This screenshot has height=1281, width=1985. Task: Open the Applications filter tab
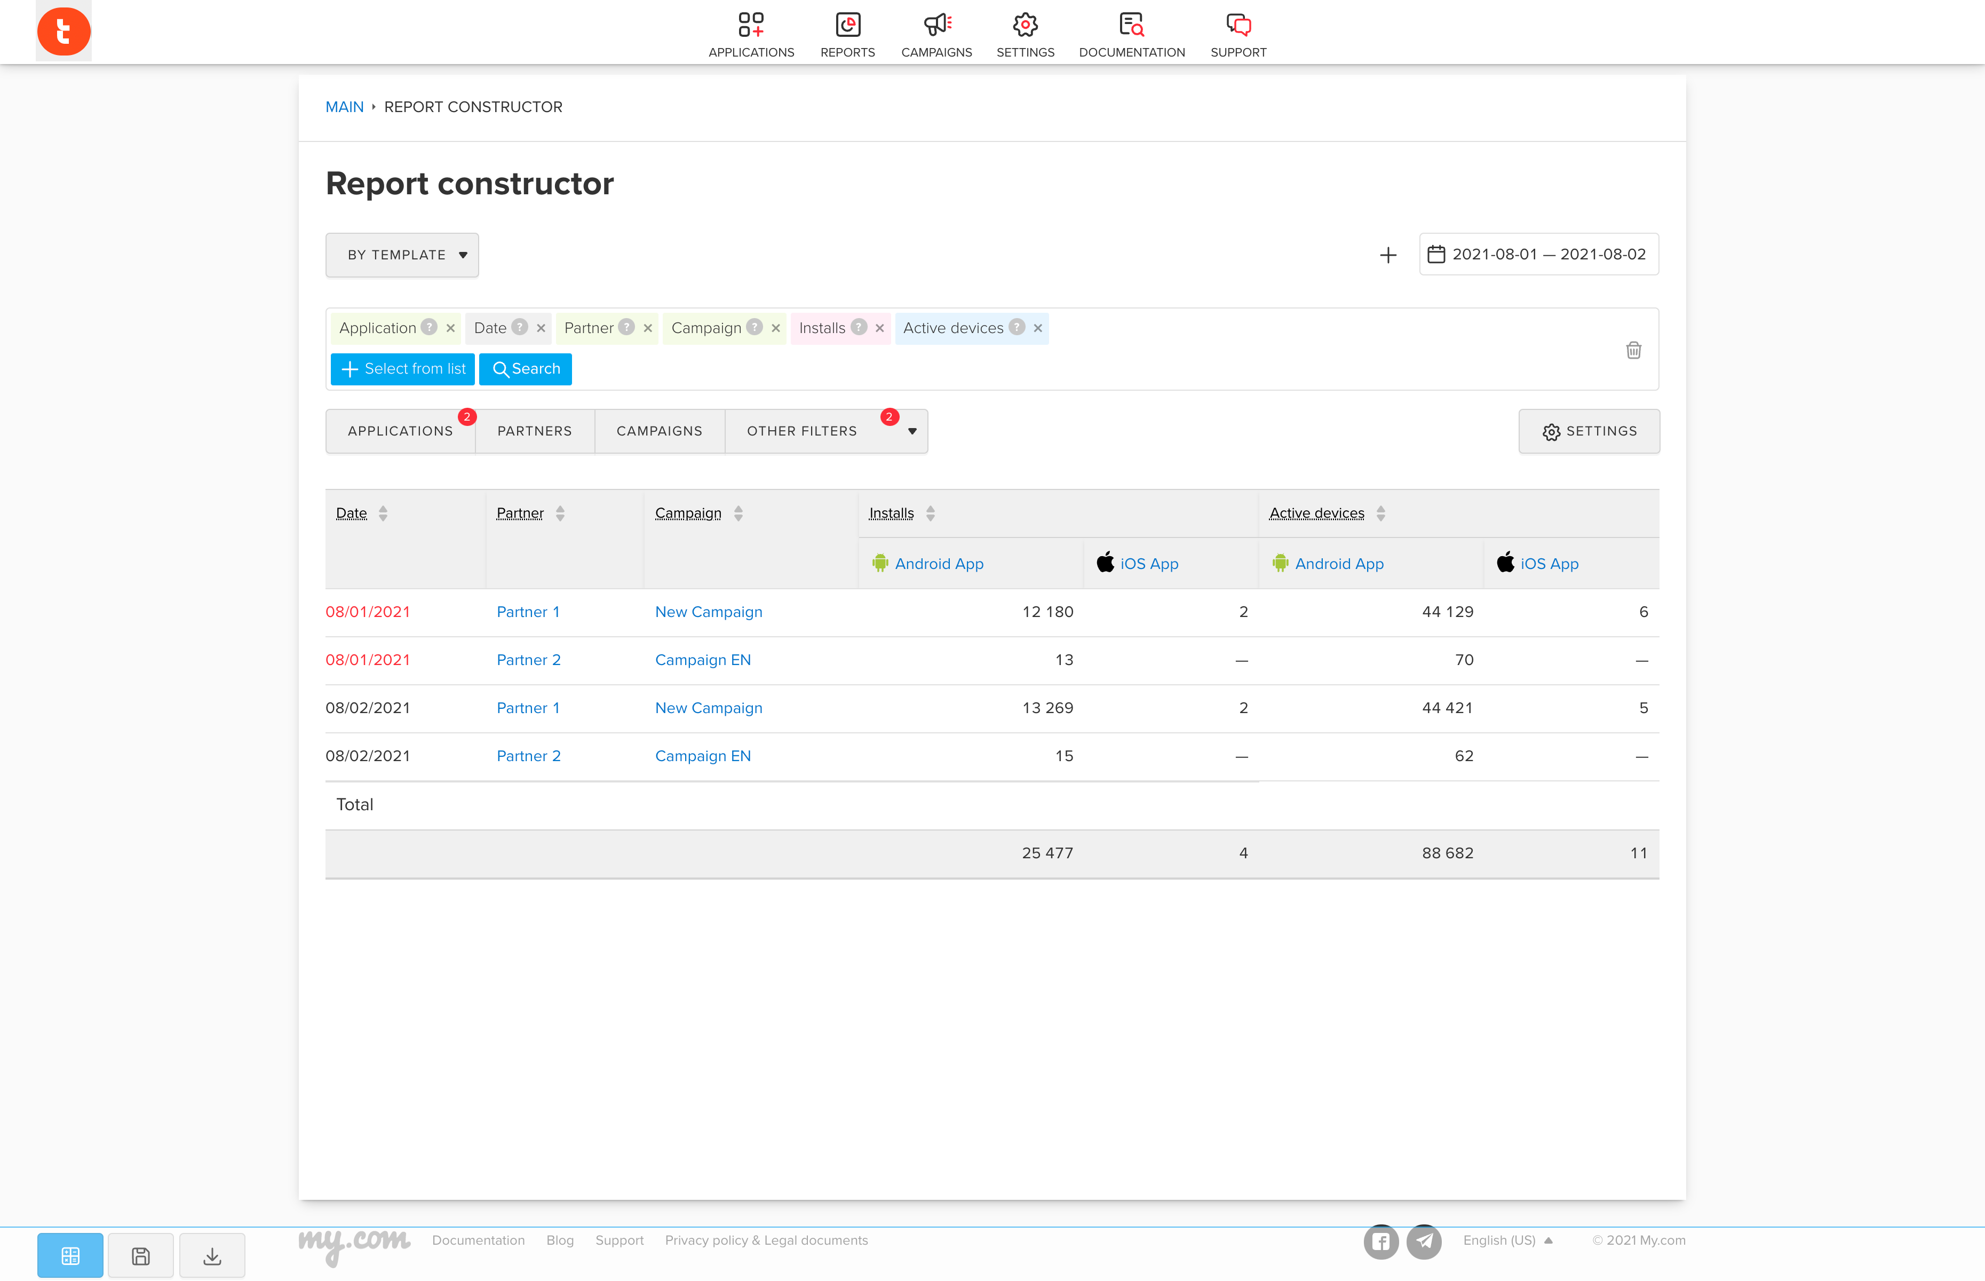[x=401, y=431]
